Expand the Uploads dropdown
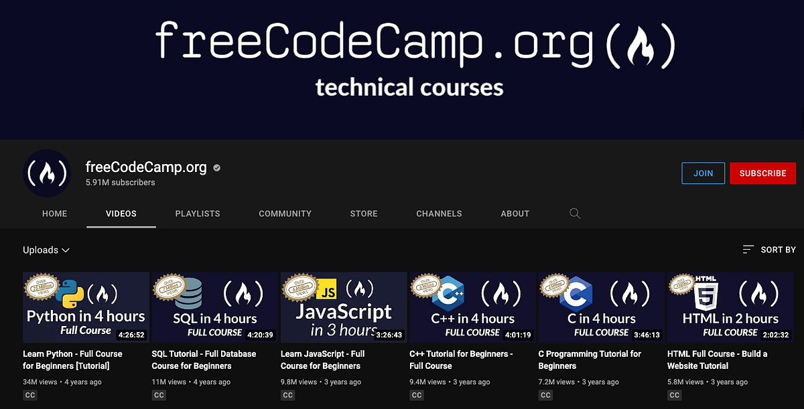 tap(46, 249)
